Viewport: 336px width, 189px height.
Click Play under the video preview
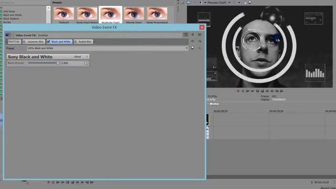click(253, 91)
